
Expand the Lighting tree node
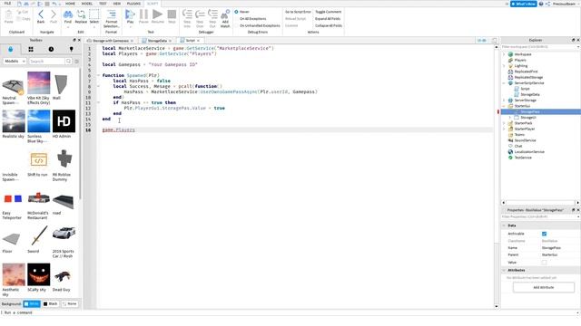pyautogui.click(x=504, y=66)
